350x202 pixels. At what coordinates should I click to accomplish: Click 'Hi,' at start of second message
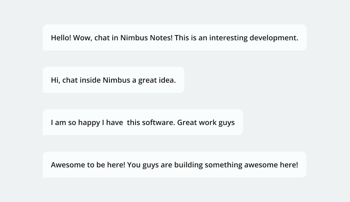click(x=56, y=80)
